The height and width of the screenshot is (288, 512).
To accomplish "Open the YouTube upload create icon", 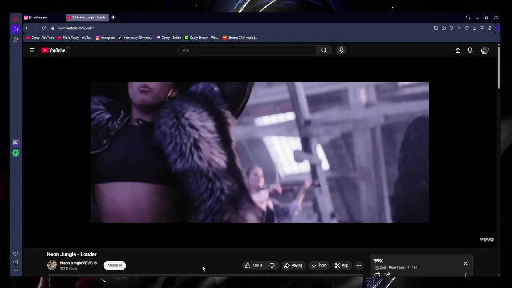I will 458,50.
